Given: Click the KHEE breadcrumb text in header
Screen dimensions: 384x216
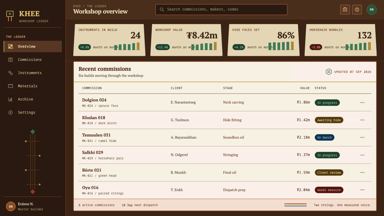Looking at the screenshot, I should tap(77, 6).
